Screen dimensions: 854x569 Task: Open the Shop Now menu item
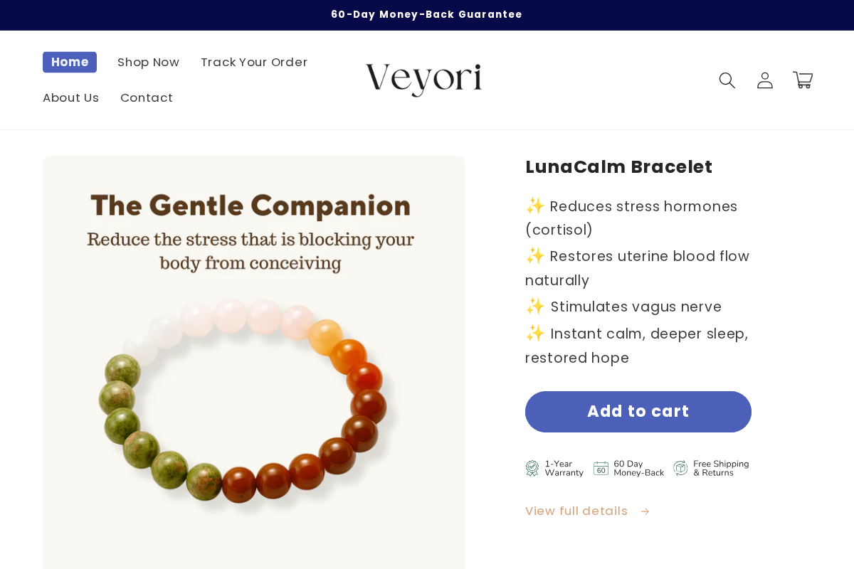148,63
